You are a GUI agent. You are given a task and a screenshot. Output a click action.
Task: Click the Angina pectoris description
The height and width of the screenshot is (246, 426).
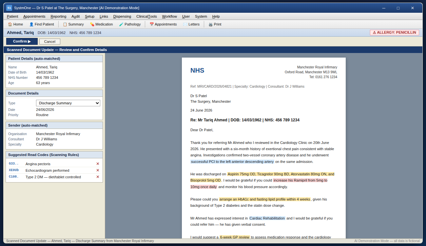(38, 164)
